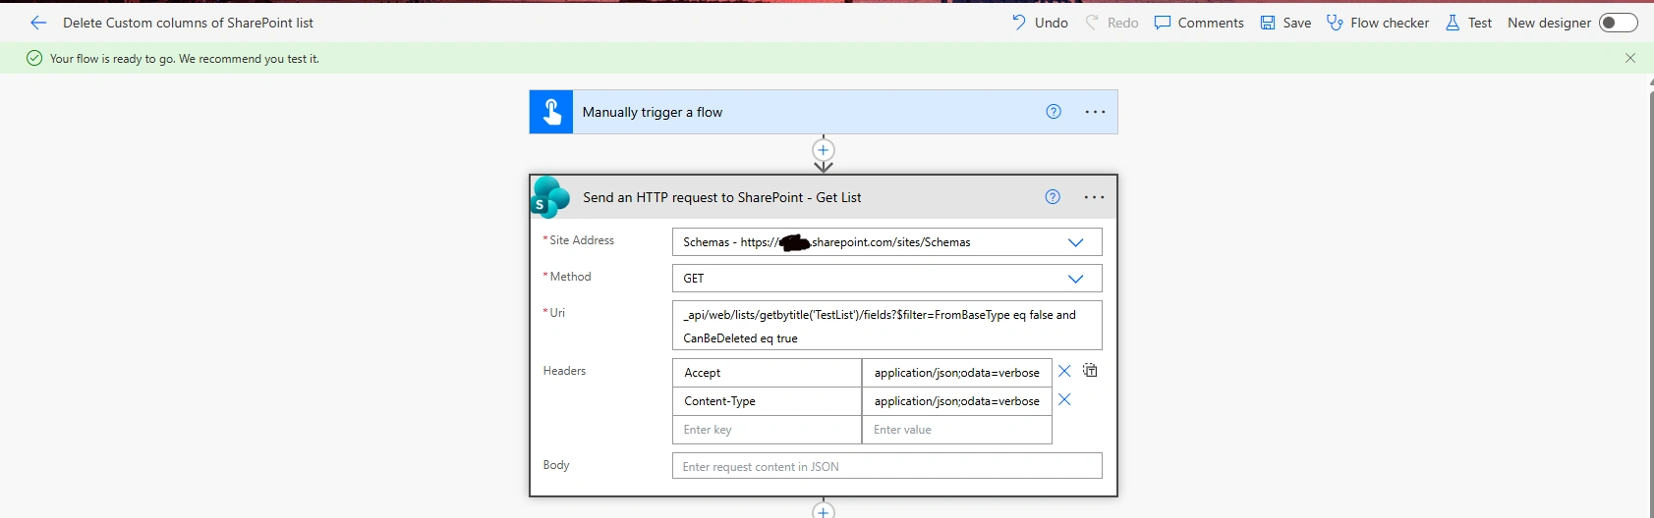Click the Body JSON input field
Viewport: 1654px width, 518px height.
[x=887, y=466]
